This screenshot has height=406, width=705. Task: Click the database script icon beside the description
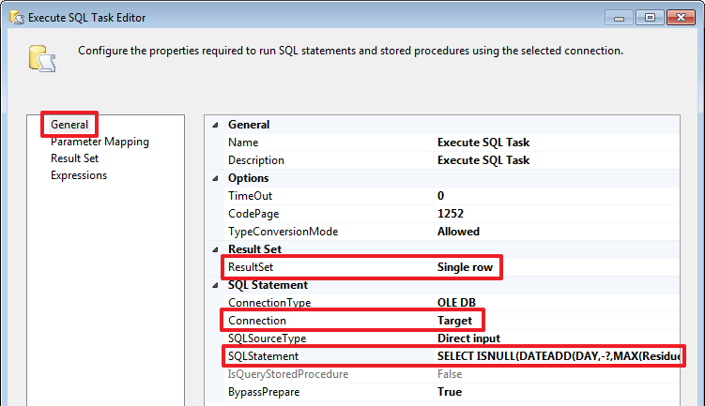pyautogui.click(x=42, y=58)
